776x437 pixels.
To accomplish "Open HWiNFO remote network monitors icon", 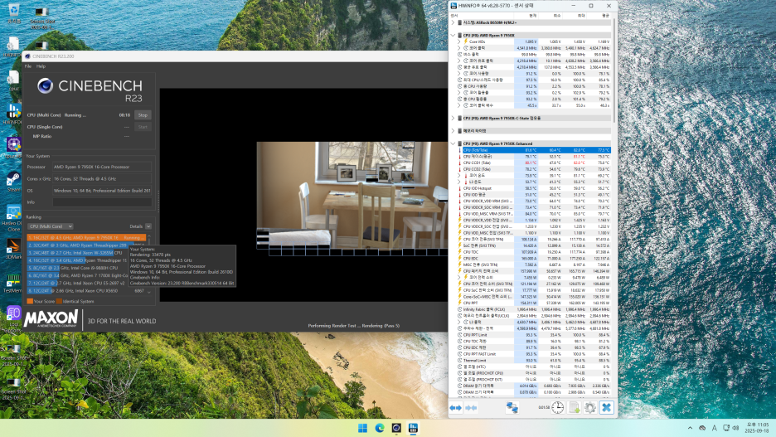I will click(x=512, y=408).
